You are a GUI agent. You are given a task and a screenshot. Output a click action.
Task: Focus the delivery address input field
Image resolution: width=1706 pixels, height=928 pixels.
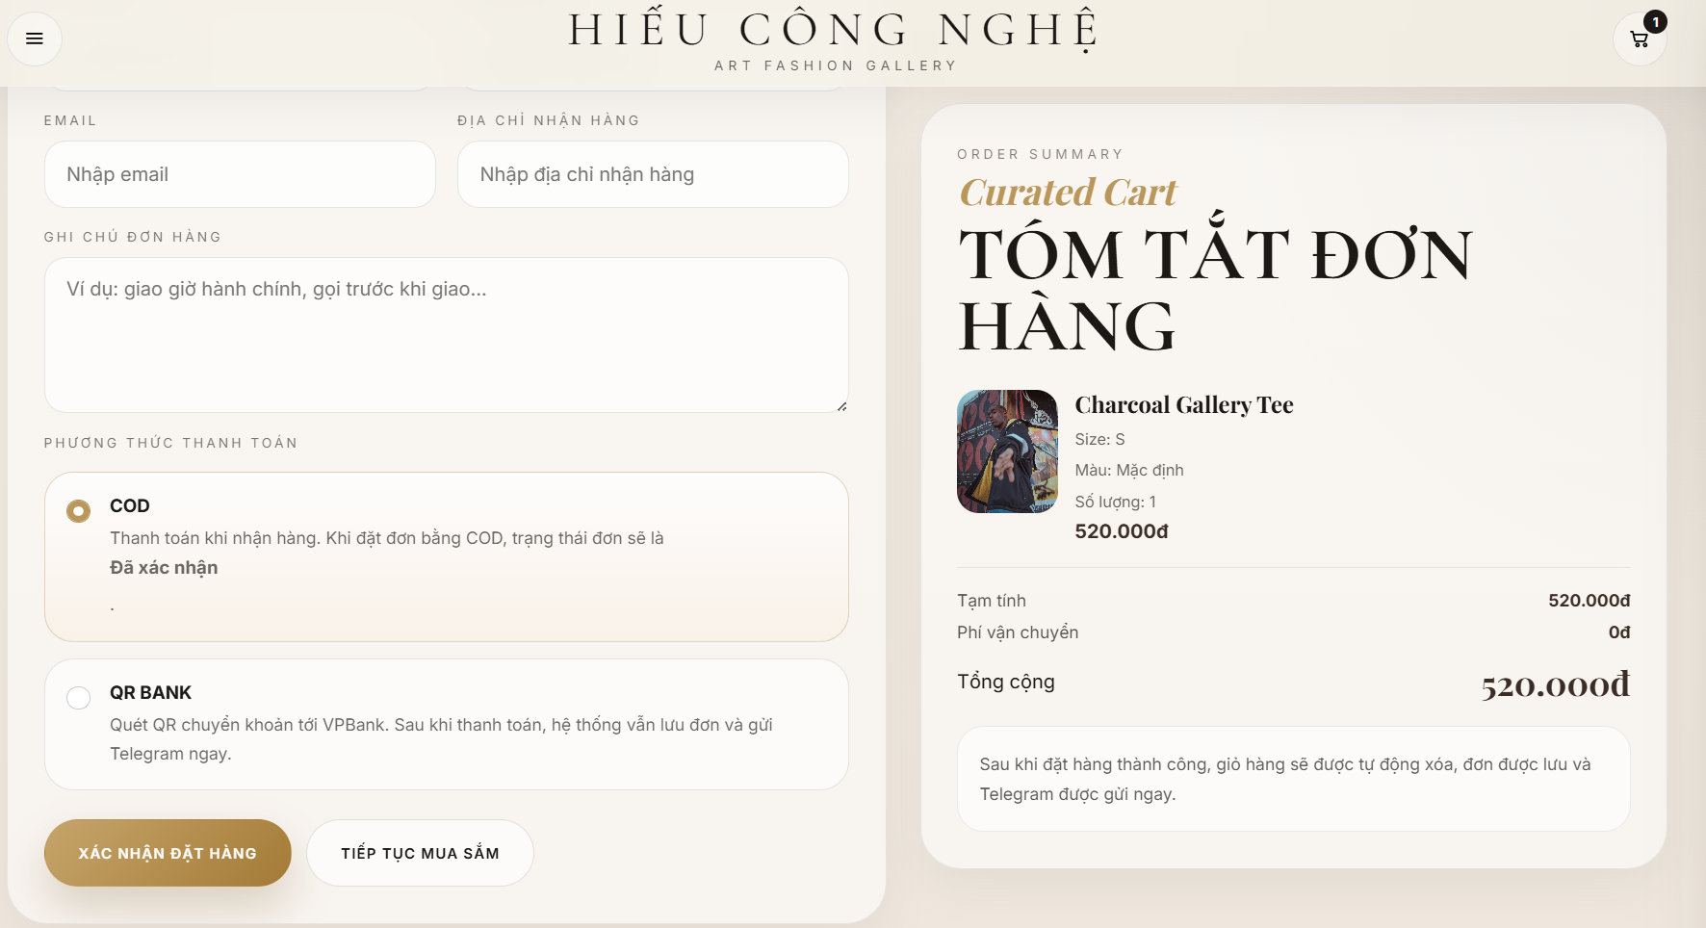pyautogui.click(x=653, y=174)
